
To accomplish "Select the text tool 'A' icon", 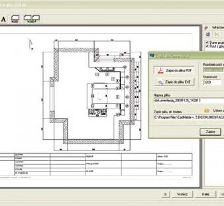I will (x=3, y=19).
